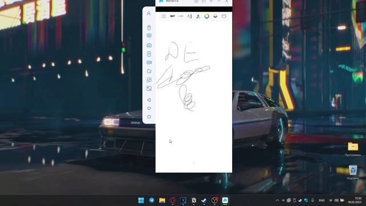Choose the fill bucket tool in drawing toolbar

coord(198,16)
